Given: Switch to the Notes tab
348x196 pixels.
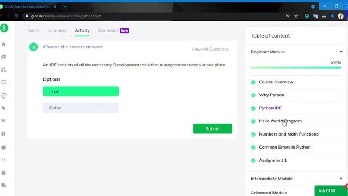Looking at the screenshot, I should 33,30.
